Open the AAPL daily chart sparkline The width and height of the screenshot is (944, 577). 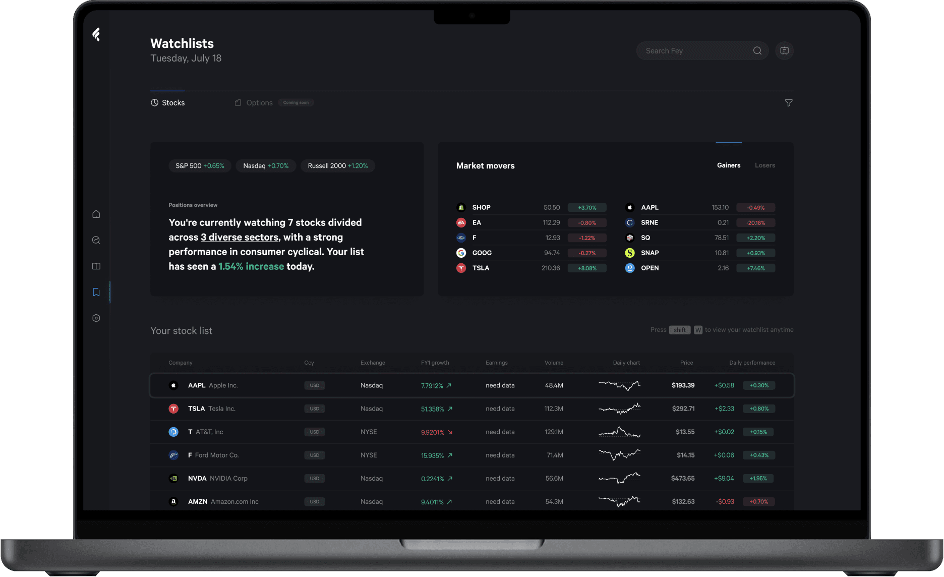coord(619,385)
